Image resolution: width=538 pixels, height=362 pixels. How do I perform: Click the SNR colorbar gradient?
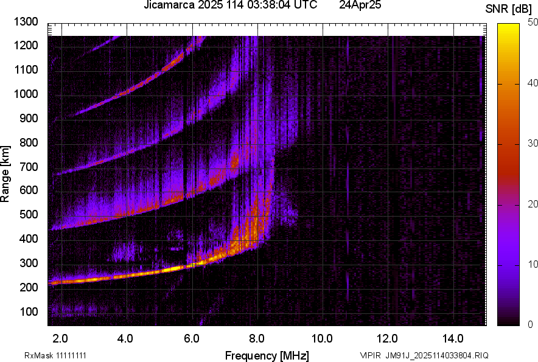pyautogui.click(x=509, y=175)
